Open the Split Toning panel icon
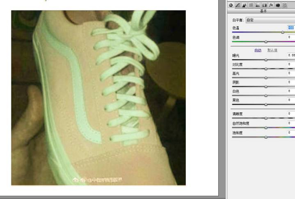This screenshot has height=199, width=295. coord(257,5)
